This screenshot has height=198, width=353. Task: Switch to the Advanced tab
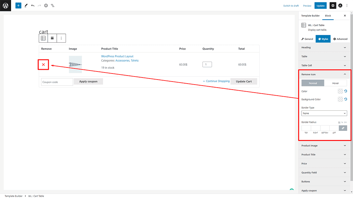coord(340,39)
